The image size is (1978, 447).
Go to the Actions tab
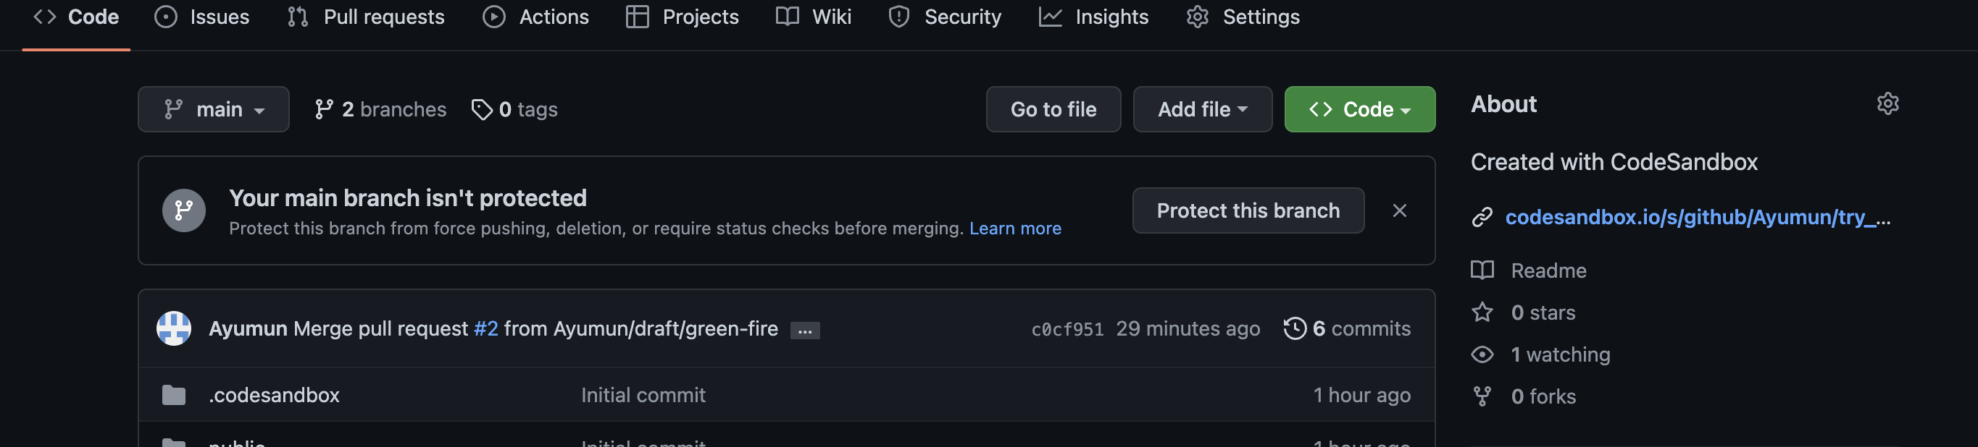point(536,17)
